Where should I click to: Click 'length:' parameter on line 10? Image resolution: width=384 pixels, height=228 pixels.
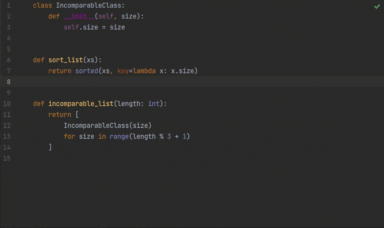click(131, 104)
